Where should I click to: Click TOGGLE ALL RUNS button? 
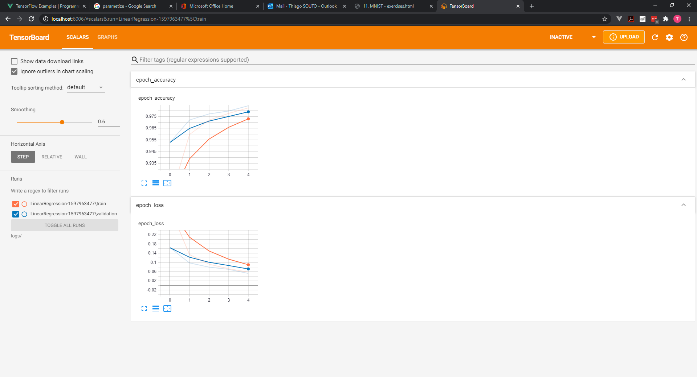65,225
